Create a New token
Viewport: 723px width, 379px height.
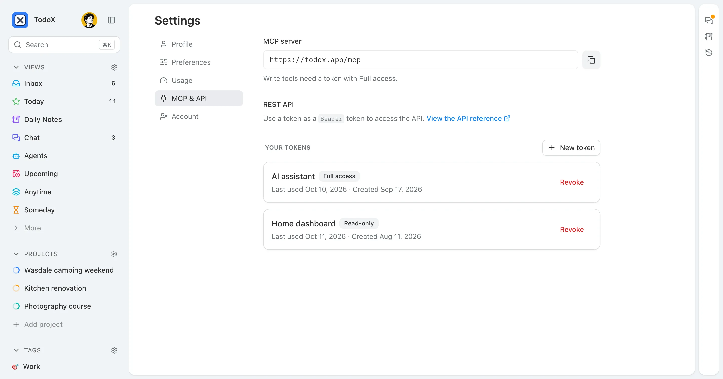[571, 148]
